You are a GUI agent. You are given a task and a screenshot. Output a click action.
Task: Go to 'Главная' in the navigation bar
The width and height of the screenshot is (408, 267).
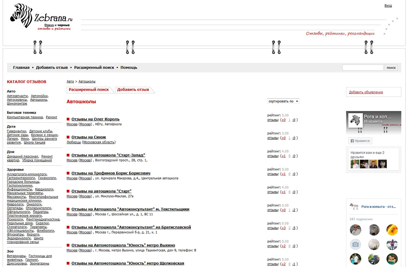[x=21, y=67]
